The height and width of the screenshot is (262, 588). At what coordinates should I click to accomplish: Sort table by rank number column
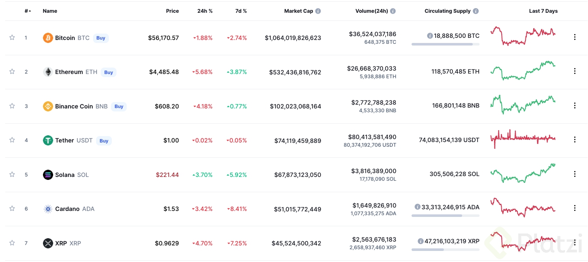tap(28, 11)
